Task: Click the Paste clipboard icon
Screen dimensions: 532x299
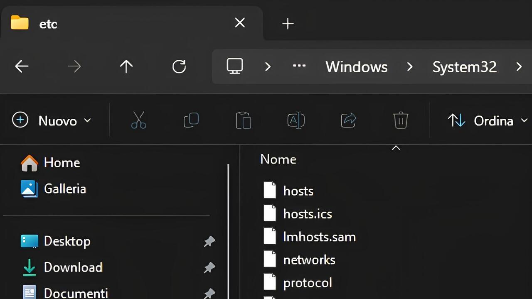Action: pyautogui.click(x=244, y=120)
